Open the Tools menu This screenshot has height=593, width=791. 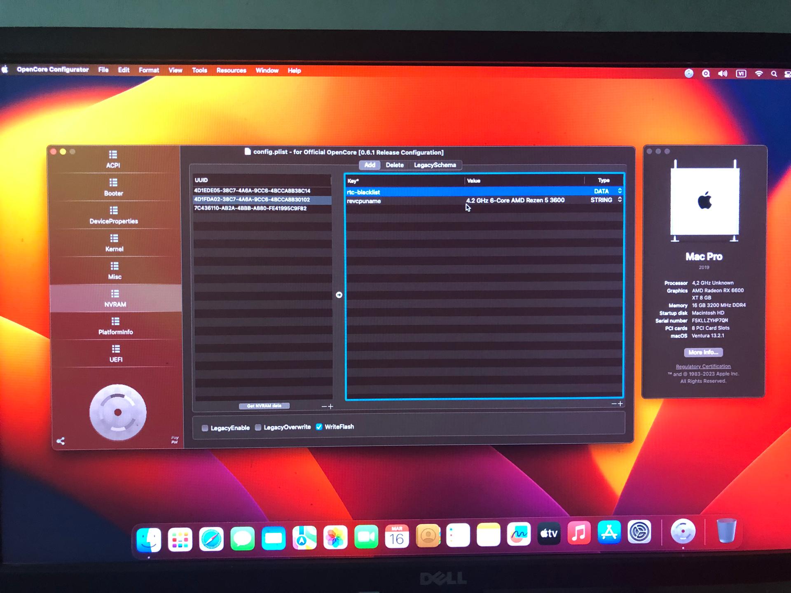pos(199,70)
